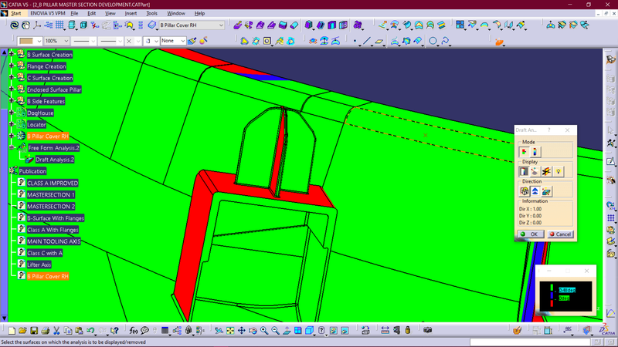The height and width of the screenshot is (347, 618).
Task: Click the Capture camera icon in the bottom toolbar
Action: tap(428, 331)
